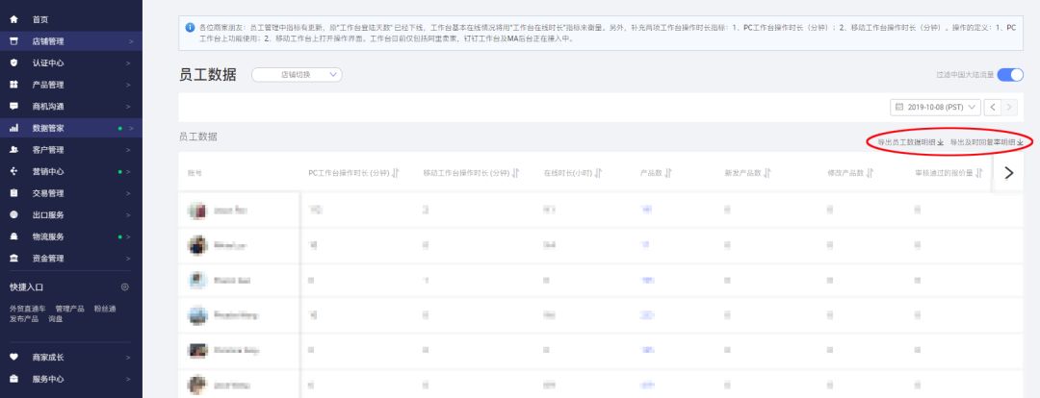The width and height of the screenshot is (1040, 398).
Task: Select 数据管家 in the sidebar menu
Action: coord(71,129)
